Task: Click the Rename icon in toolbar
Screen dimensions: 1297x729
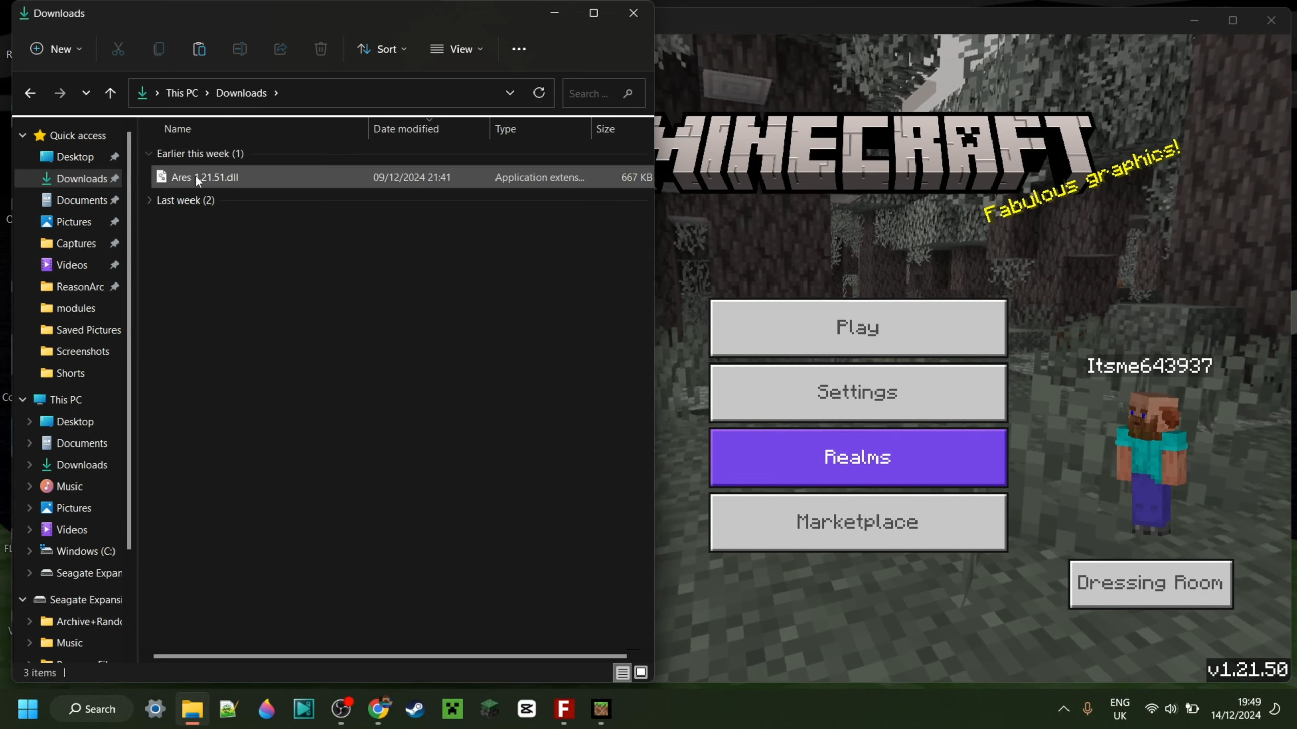Action: click(240, 49)
